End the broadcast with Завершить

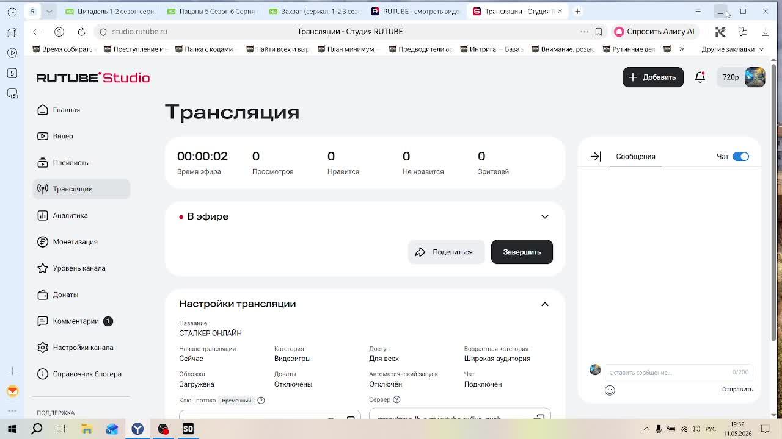(x=522, y=252)
